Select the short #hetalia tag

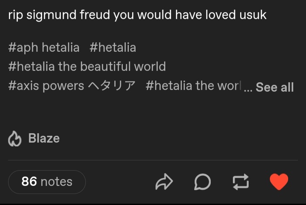tap(113, 47)
